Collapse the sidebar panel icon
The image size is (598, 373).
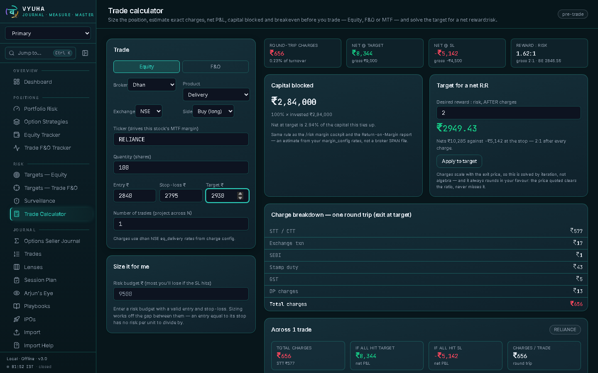click(85, 53)
